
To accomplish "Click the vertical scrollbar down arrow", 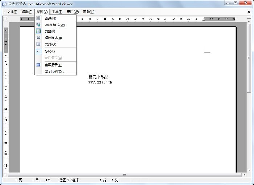I will point(249,170).
